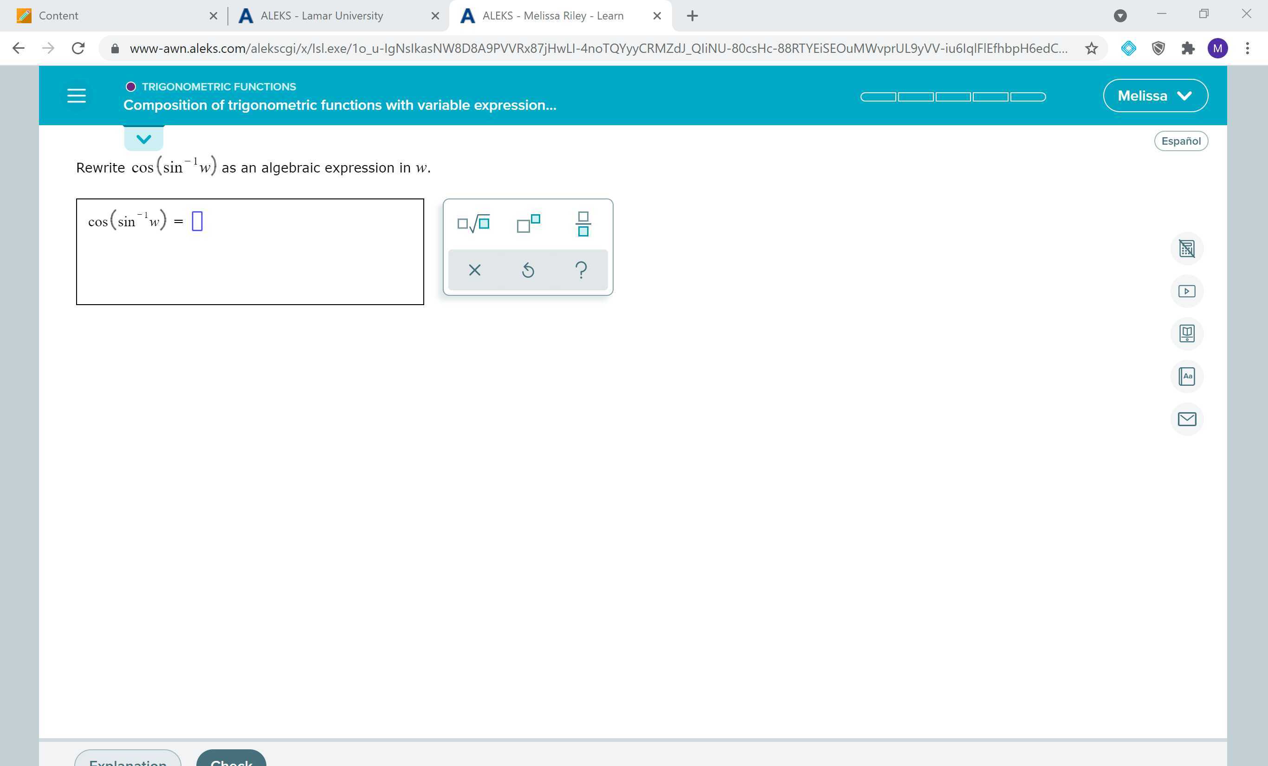Open the hamburger navigation menu
The image size is (1268, 766).
pyautogui.click(x=76, y=95)
